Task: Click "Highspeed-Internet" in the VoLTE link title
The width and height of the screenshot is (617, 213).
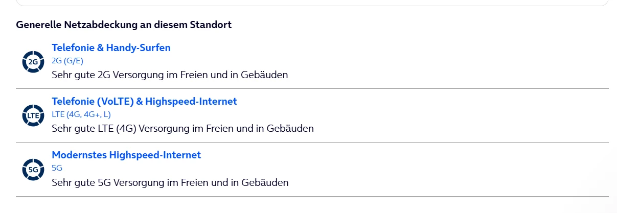Action: [191, 101]
